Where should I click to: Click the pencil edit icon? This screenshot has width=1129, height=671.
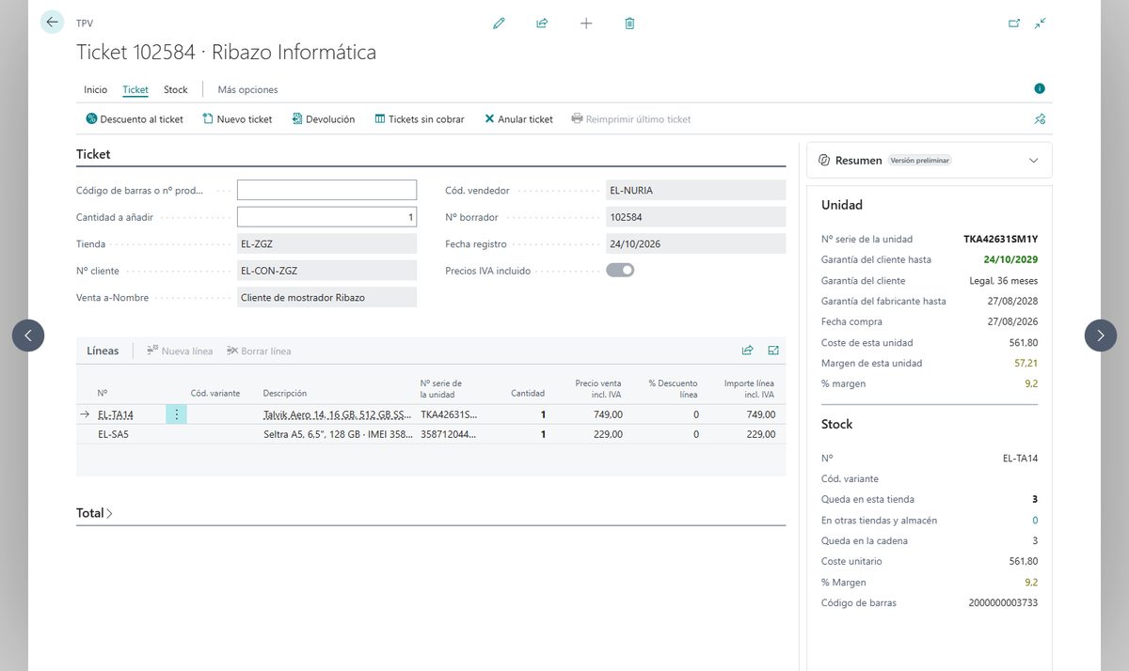pyautogui.click(x=499, y=23)
